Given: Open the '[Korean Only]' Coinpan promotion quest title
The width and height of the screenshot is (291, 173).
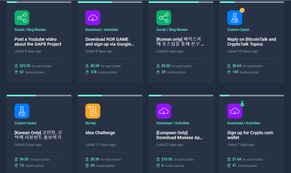Looking at the screenshot, I should pyautogui.click(x=38, y=135).
